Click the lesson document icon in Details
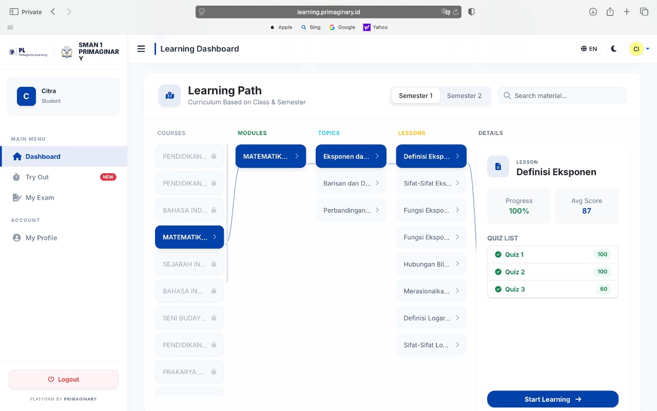This screenshot has width=657, height=411. [x=498, y=166]
